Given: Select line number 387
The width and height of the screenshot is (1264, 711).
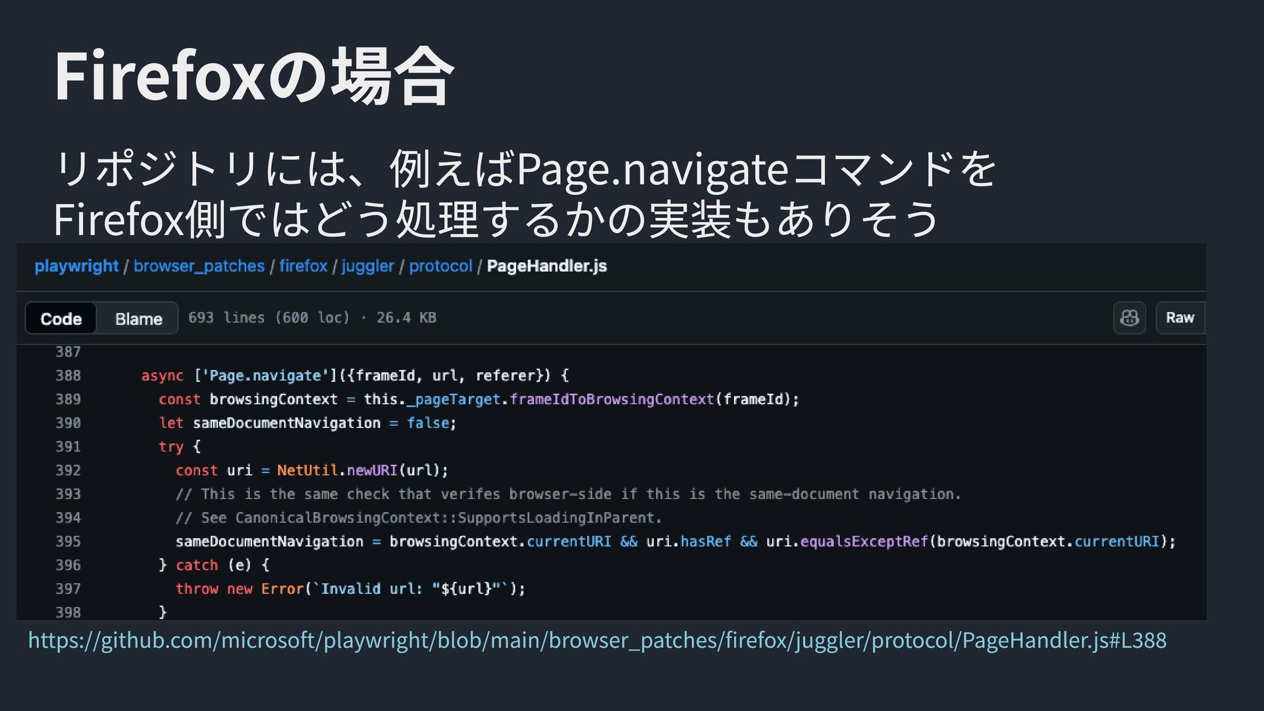Looking at the screenshot, I should pyautogui.click(x=68, y=352).
